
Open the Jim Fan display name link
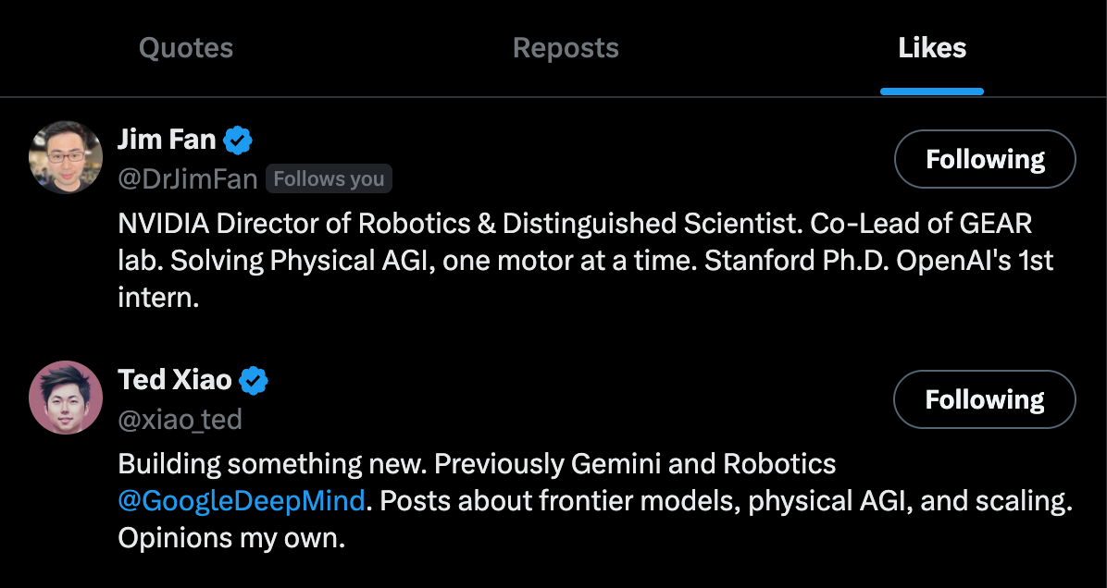click(x=167, y=141)
